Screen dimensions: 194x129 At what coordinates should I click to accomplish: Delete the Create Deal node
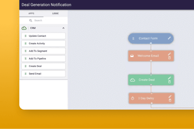(x=169, y=82)
